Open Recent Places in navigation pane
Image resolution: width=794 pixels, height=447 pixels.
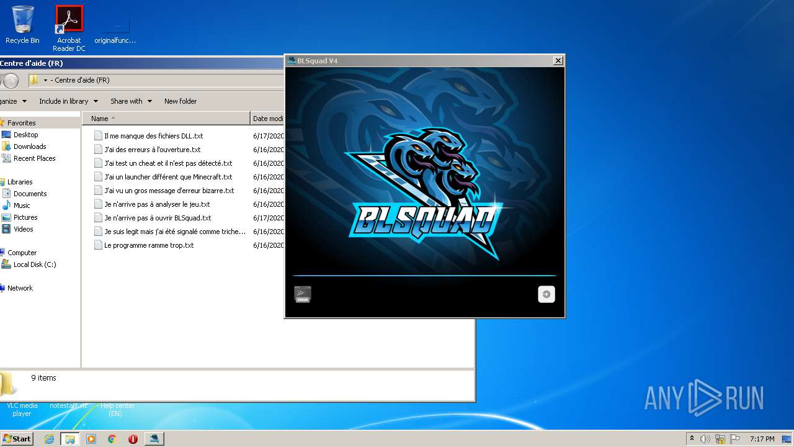tap(34, 158)
